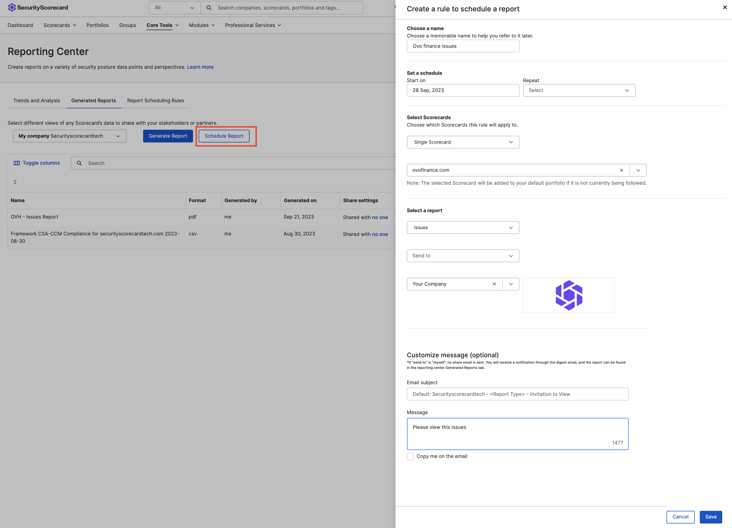Click the magnifier icon in global search bar
The width and height of the screenshot is (732, 528).
(209, 8)
